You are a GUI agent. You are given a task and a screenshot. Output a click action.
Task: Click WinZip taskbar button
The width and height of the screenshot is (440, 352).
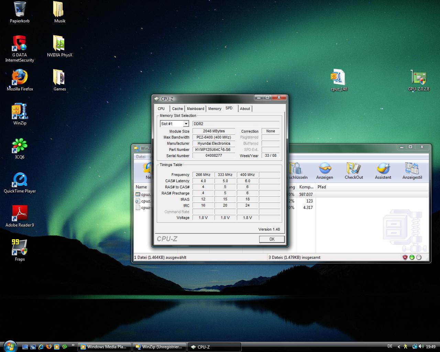[159, 347]
